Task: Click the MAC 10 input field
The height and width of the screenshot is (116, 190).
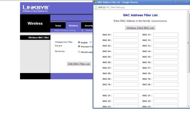Action: [x=126, y=84]
